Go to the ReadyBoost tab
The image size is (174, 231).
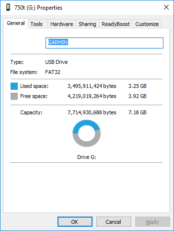click(x=116, y=24)
